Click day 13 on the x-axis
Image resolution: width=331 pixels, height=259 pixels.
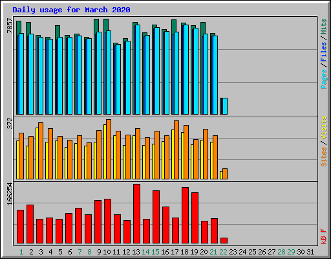tap(136, 252)
